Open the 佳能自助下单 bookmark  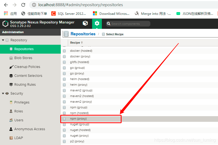tap(34, 13)
